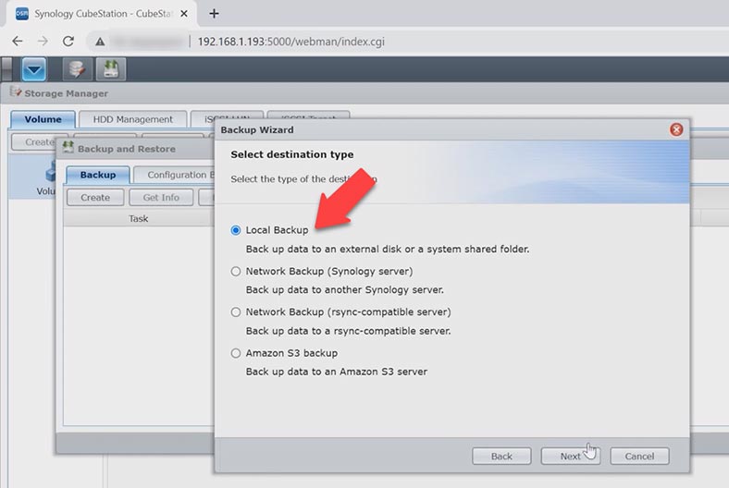Click the Back button in wizard

pos(501,456)
